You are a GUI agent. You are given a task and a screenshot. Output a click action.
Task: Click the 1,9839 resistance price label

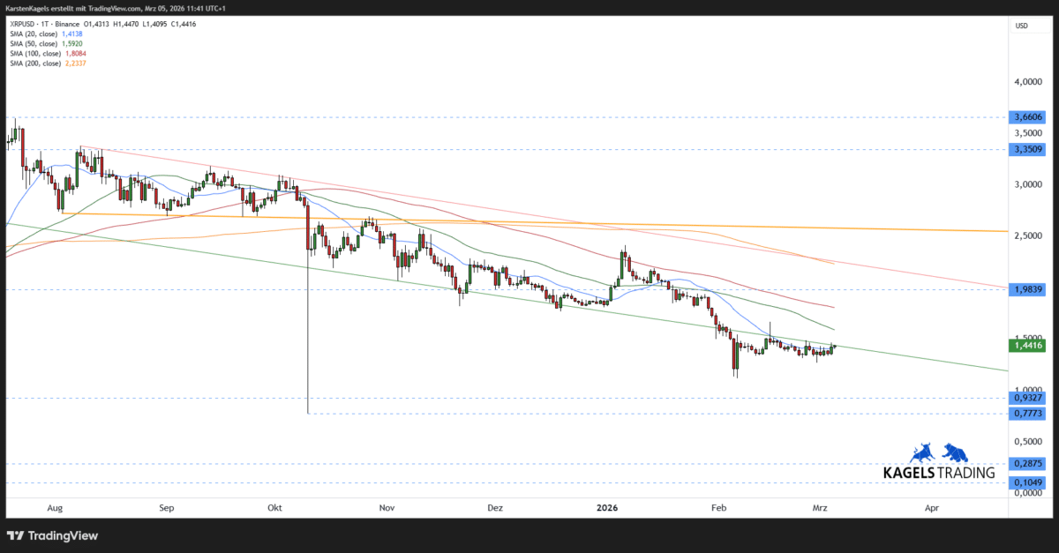tap(1026, 289)
